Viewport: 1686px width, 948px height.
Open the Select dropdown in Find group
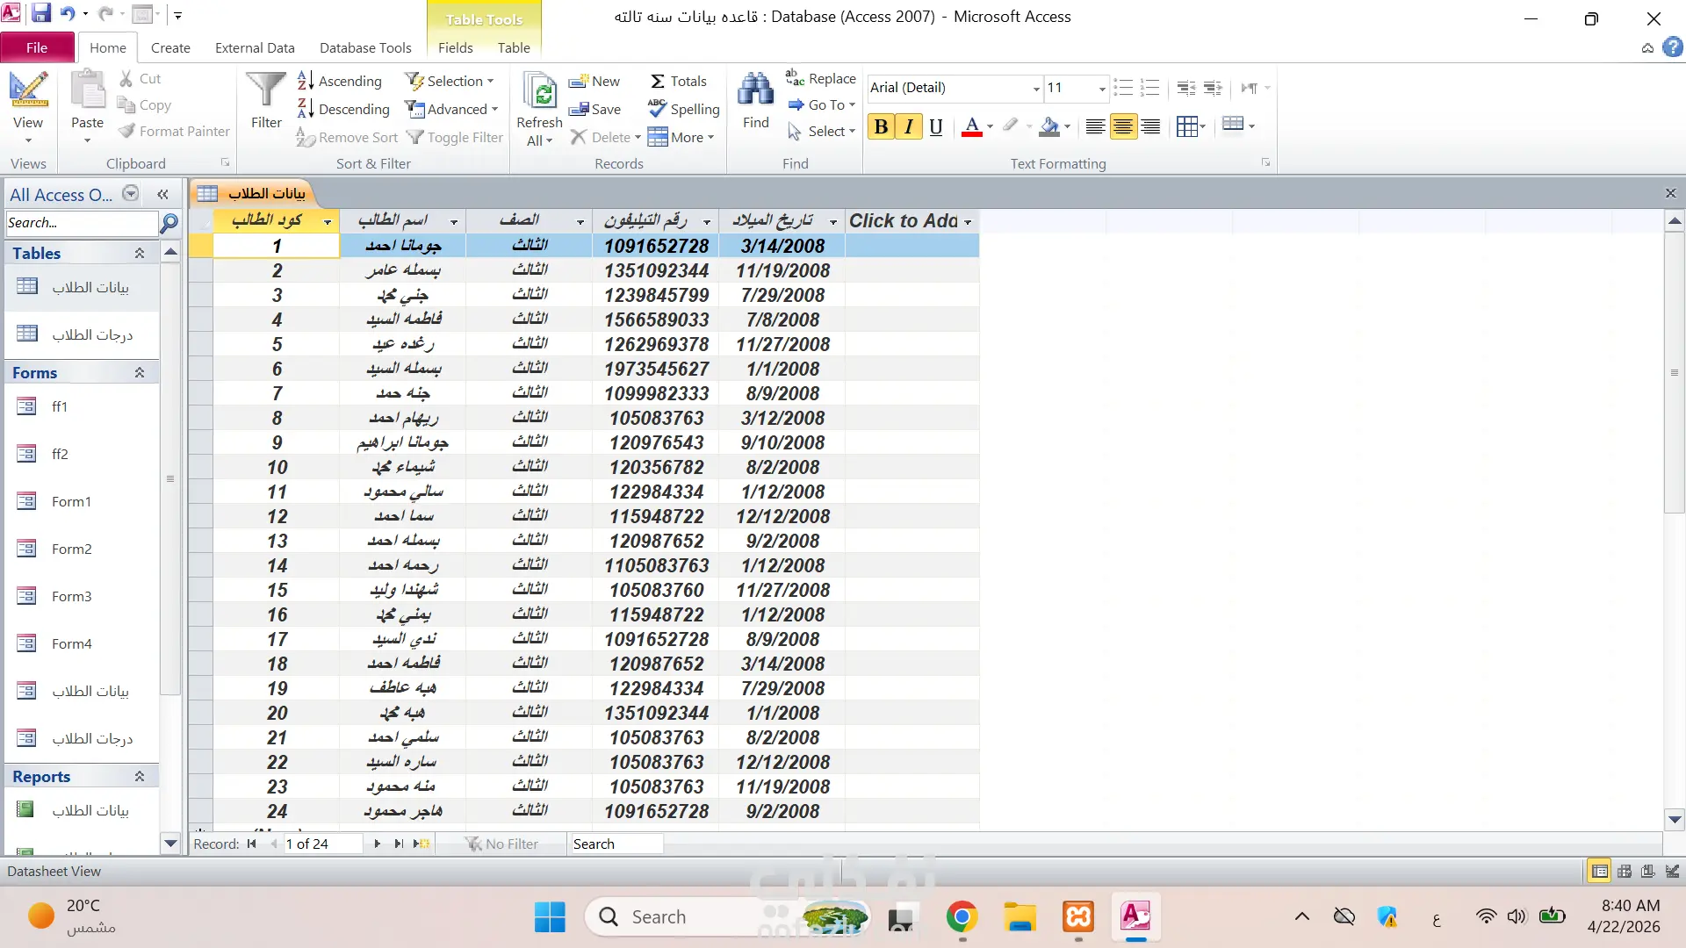click(x=821, y=131)
